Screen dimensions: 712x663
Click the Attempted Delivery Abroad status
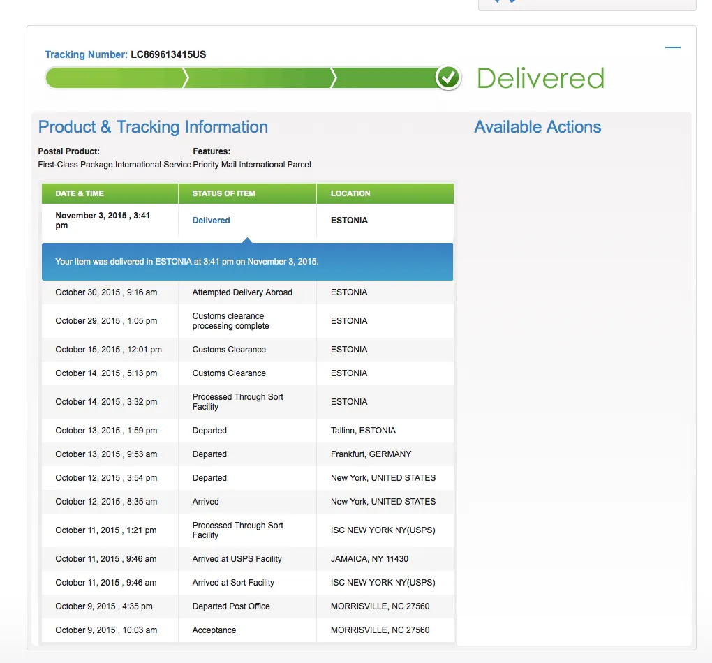pos(242,292)
